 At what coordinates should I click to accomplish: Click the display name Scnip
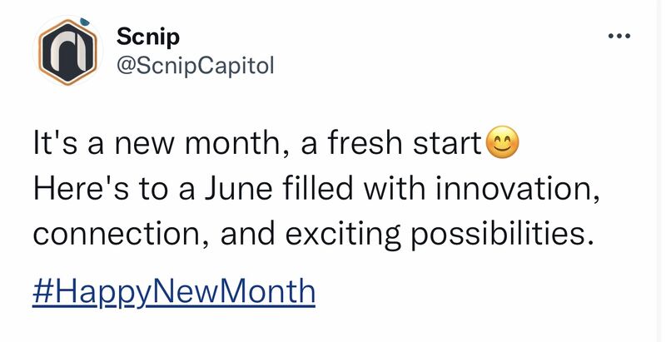[x=148, y=37]
